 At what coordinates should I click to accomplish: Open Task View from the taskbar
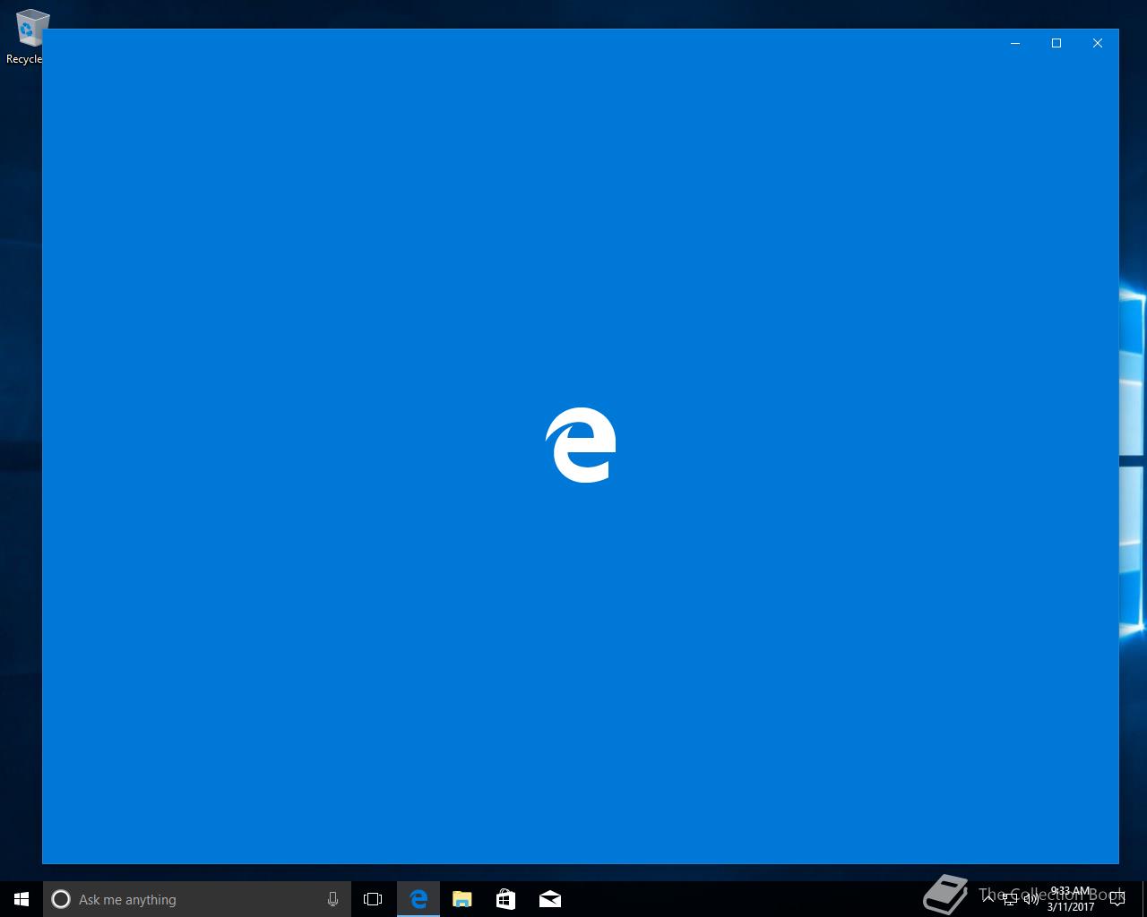[373, 899]
